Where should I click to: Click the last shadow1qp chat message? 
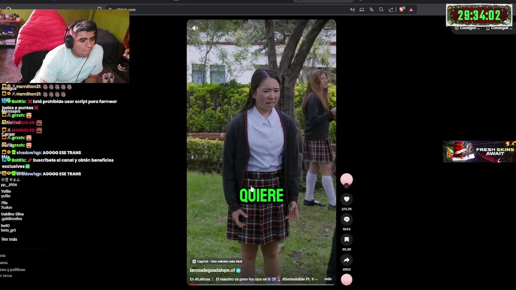42,174
